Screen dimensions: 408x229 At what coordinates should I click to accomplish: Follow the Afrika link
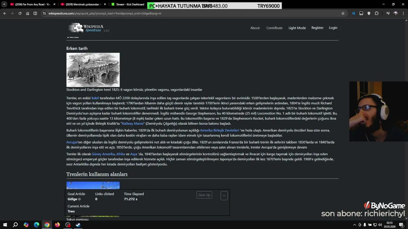[120, 154]
